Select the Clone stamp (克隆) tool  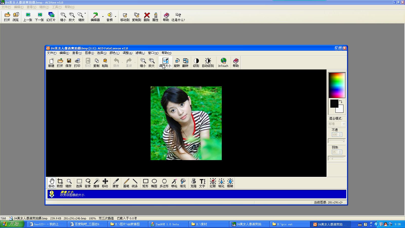pyautogui.click(x=193, y=183)
